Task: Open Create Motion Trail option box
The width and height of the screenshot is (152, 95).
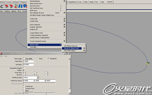Action: pos(64,33)
